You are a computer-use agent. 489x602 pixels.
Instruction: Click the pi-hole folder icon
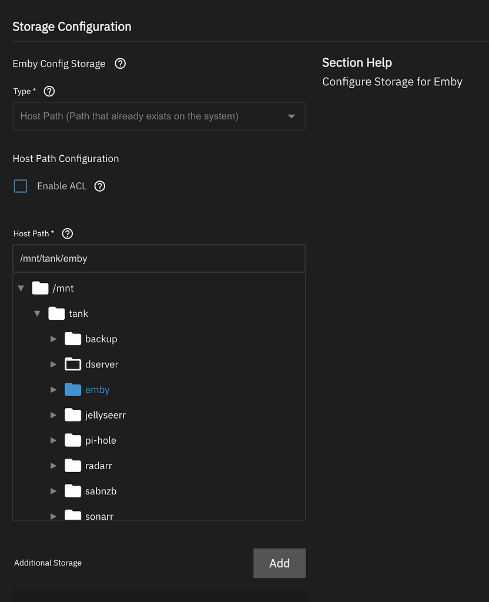pos(72,440)
